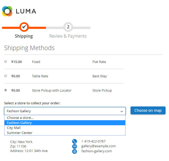169x161 pixels.
Task: Go to Review & Payments step
Action: [68, 36]
